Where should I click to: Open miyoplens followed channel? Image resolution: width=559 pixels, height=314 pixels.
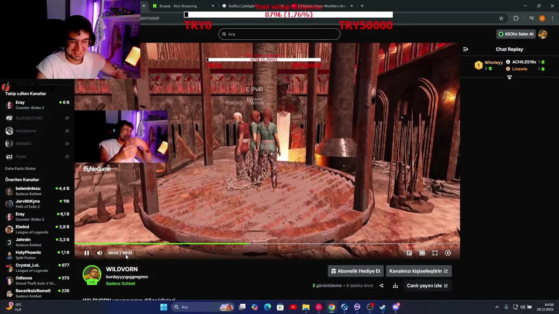37,131
